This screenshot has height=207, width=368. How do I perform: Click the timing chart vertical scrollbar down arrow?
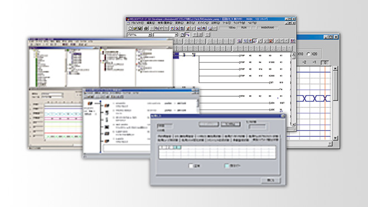click(x=335, y=138)
